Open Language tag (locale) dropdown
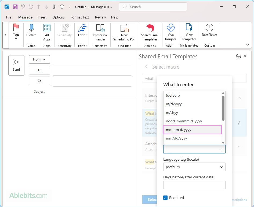The image size is (254, 207). coord(194,167)
